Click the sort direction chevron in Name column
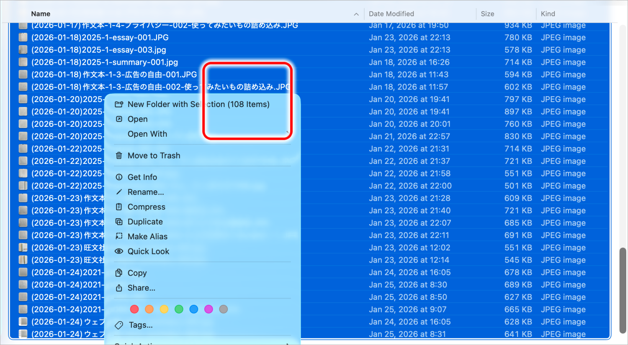 coord(356,14)
